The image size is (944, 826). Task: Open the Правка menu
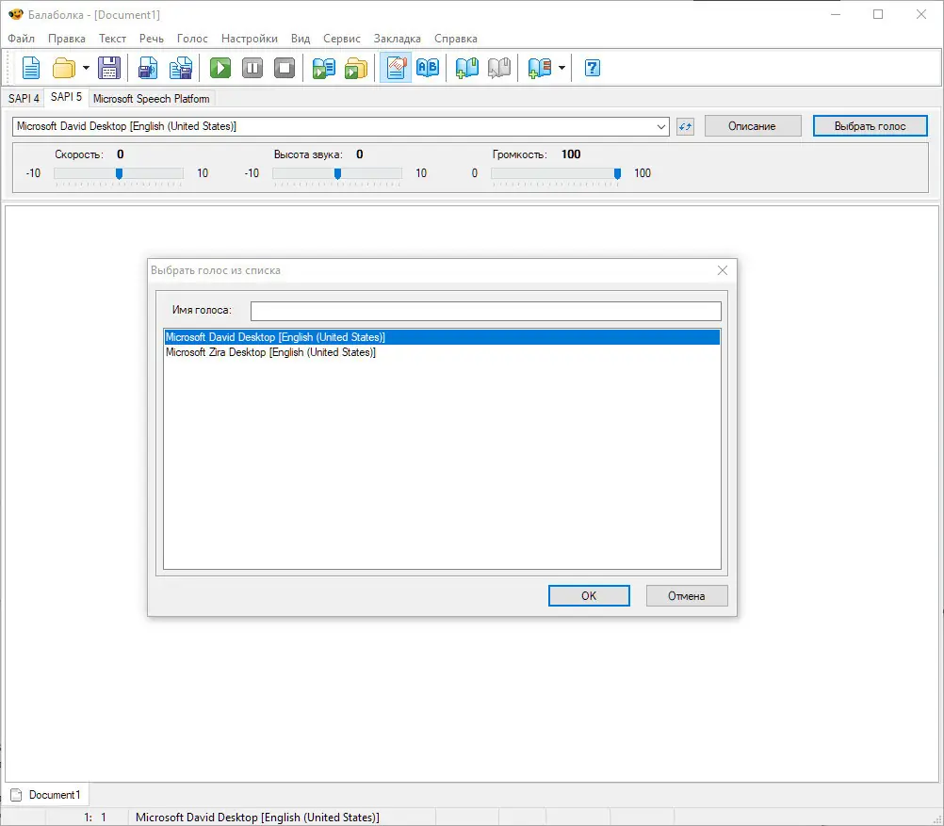pyautogui.click(x=67, y=39)
